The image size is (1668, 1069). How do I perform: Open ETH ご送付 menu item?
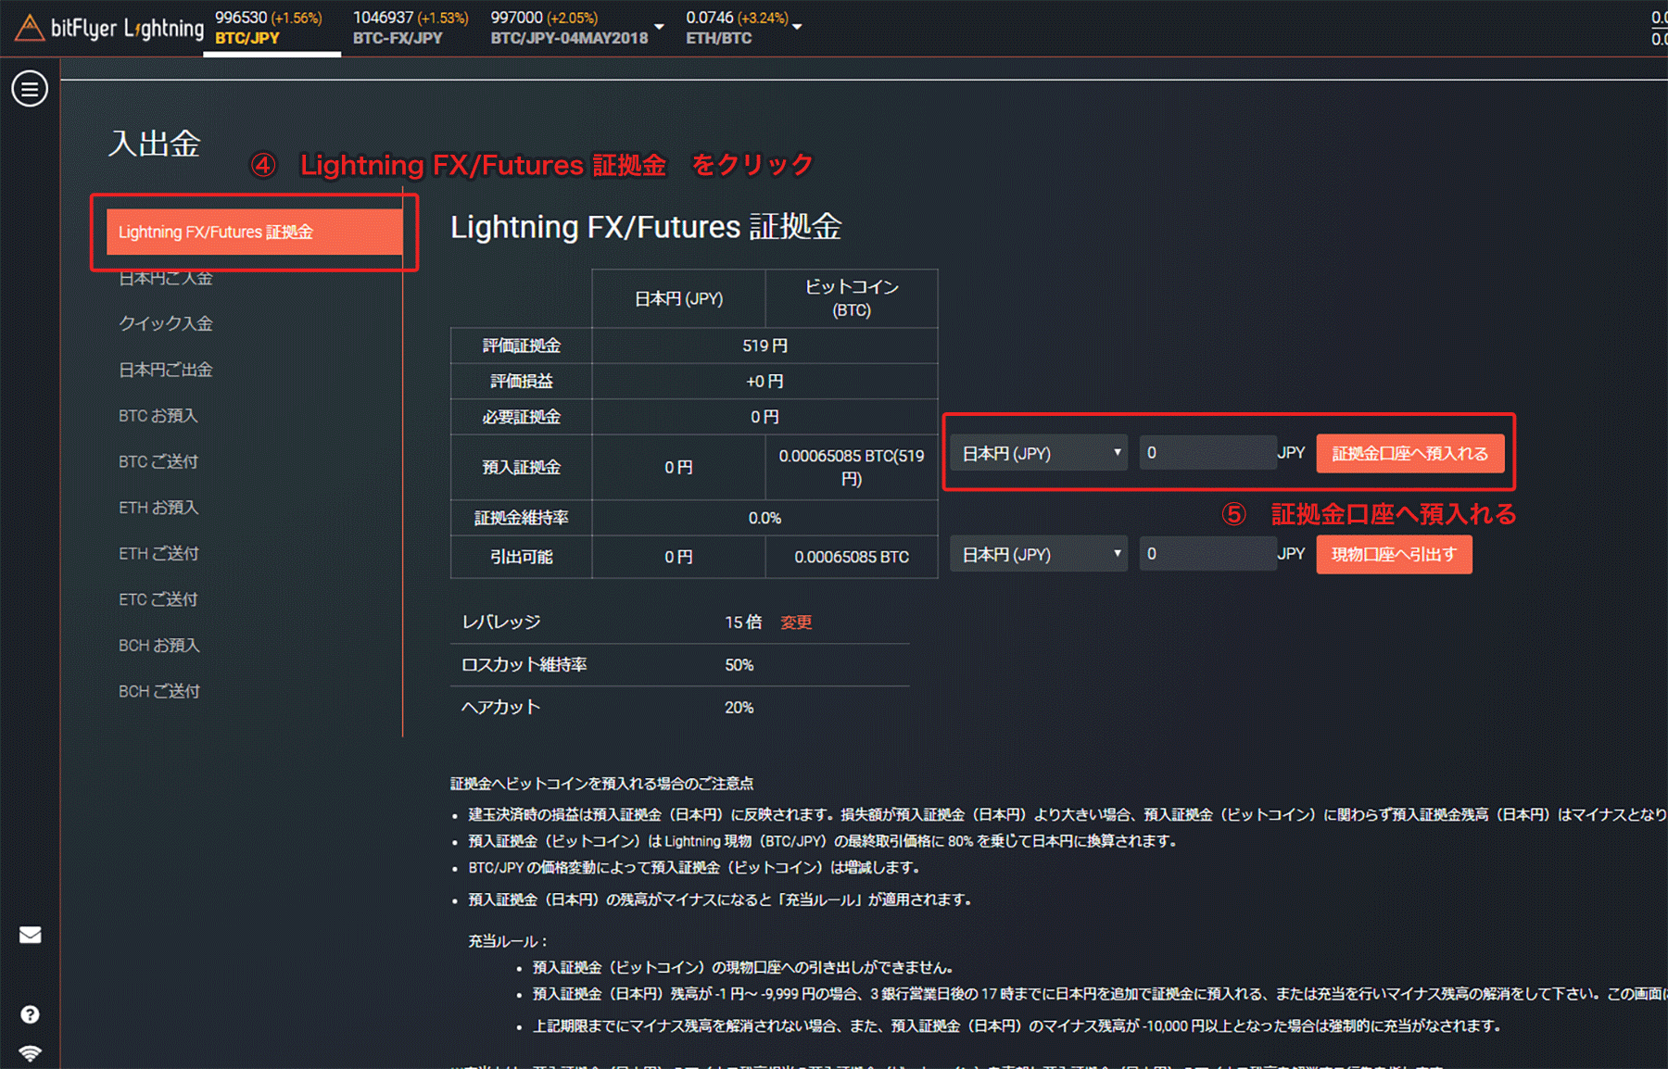[x=158, y=553]
